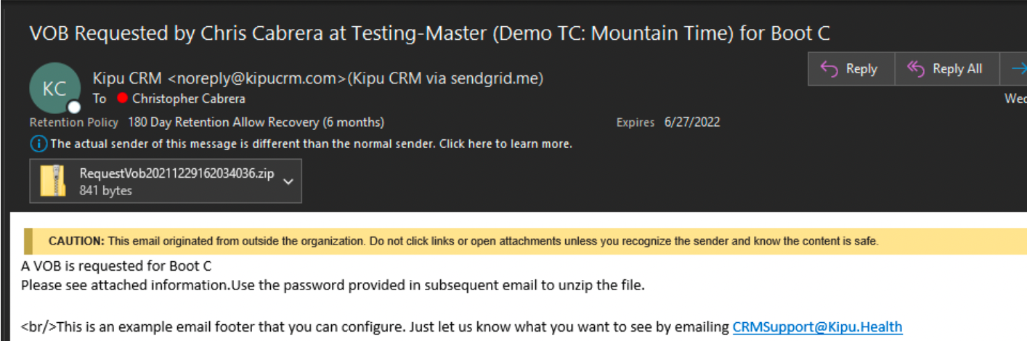The height and width of the screenshot is (341, 1027).
Task: Click the purple Reply arrow icon
Action: (x=829, y=69)
